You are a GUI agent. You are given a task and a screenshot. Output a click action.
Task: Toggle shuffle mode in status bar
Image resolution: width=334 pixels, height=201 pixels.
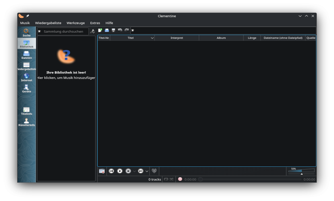172,179
